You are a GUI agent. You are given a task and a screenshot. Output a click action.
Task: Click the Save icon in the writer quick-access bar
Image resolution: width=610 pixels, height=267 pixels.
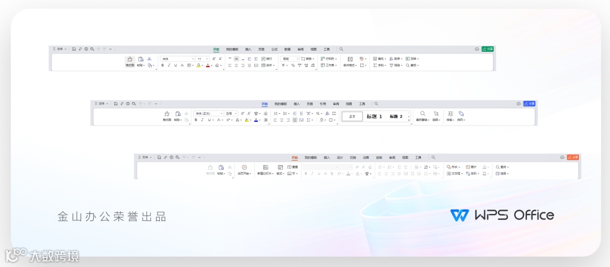coord(116,104)
